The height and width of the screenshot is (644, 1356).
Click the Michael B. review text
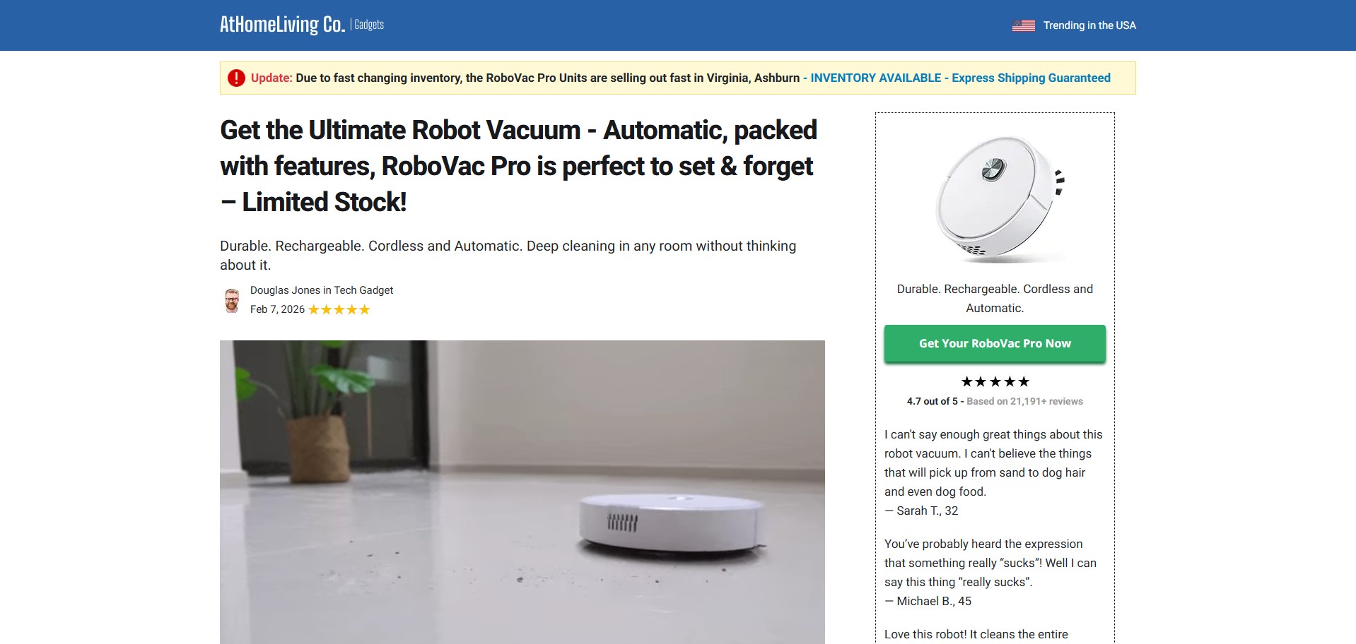(990, 572)
